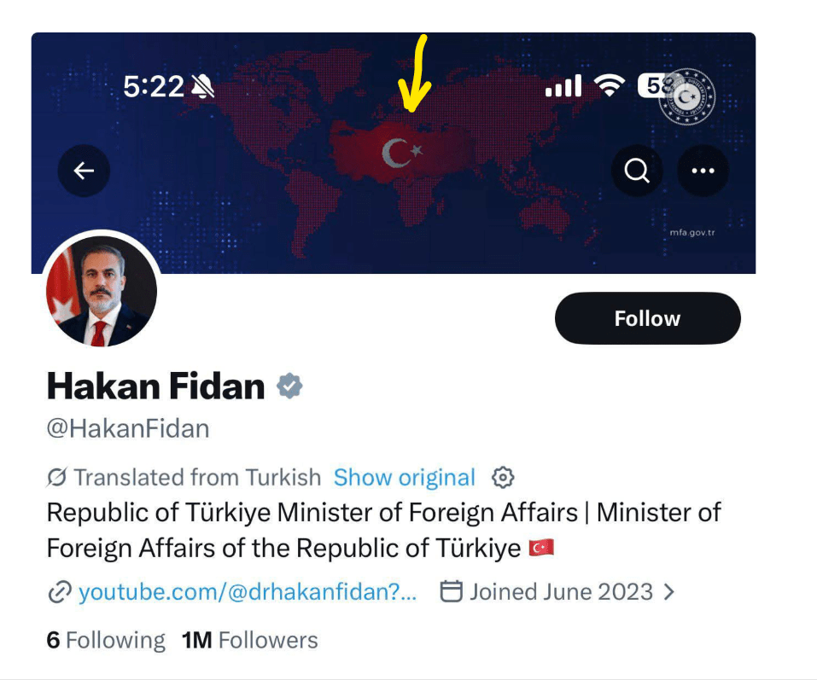Viewport: 817px width, 680px height.
Task: Open the three-dot more options menu
Action: (x=703, y=171)
